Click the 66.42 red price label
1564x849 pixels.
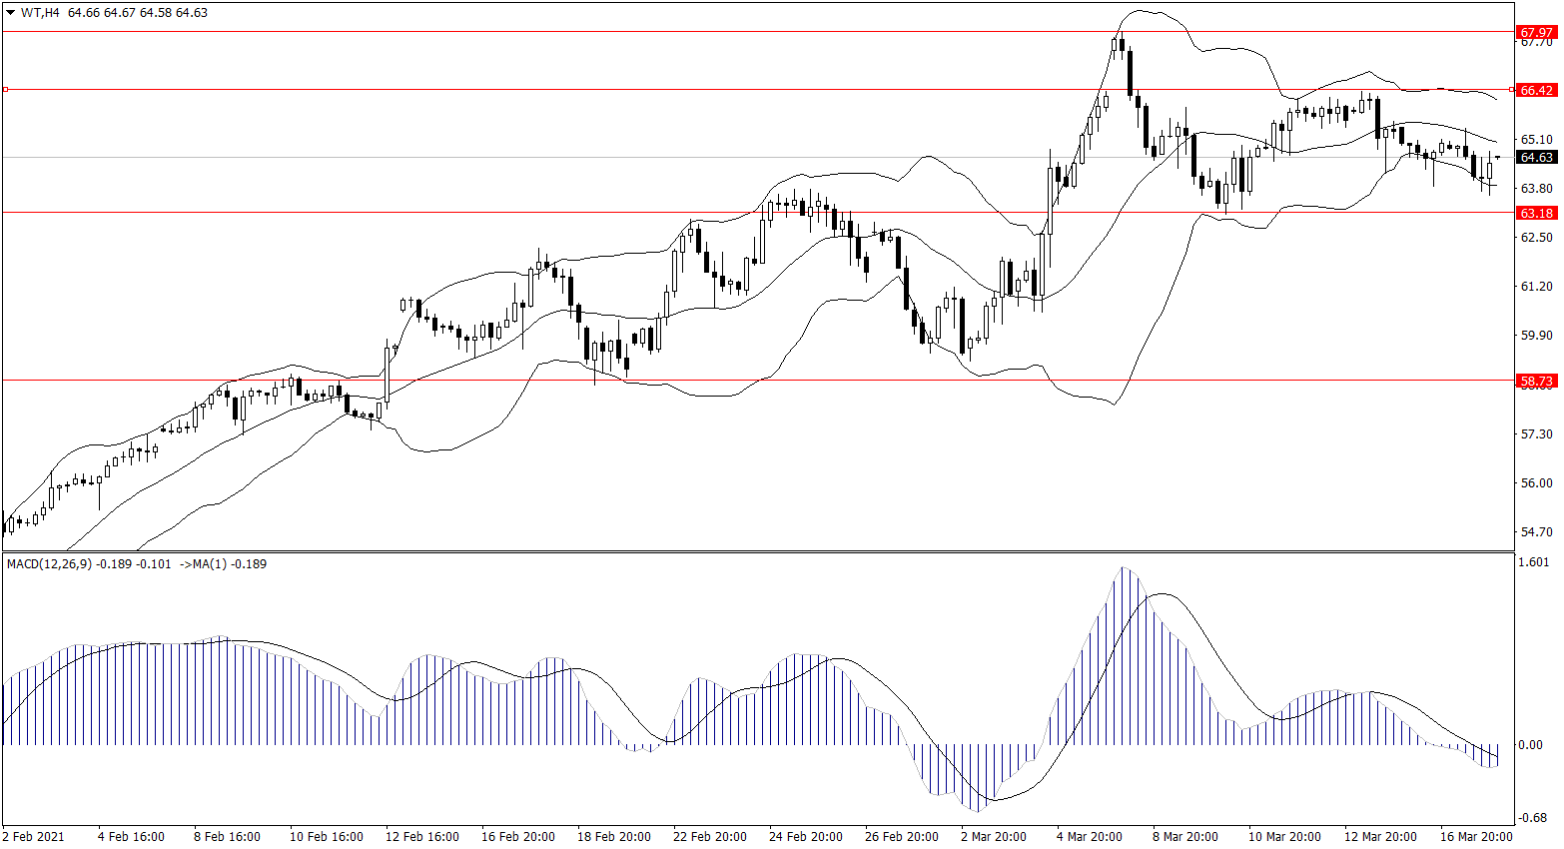[1536, 90]
